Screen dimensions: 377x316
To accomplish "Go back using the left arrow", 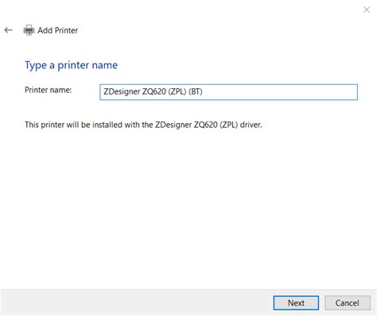I will point(9,30).
